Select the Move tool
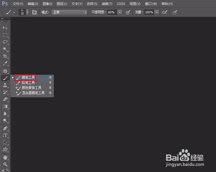 point(5,28)
